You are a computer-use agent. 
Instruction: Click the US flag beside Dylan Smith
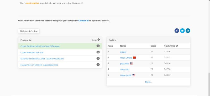point(134,75)
